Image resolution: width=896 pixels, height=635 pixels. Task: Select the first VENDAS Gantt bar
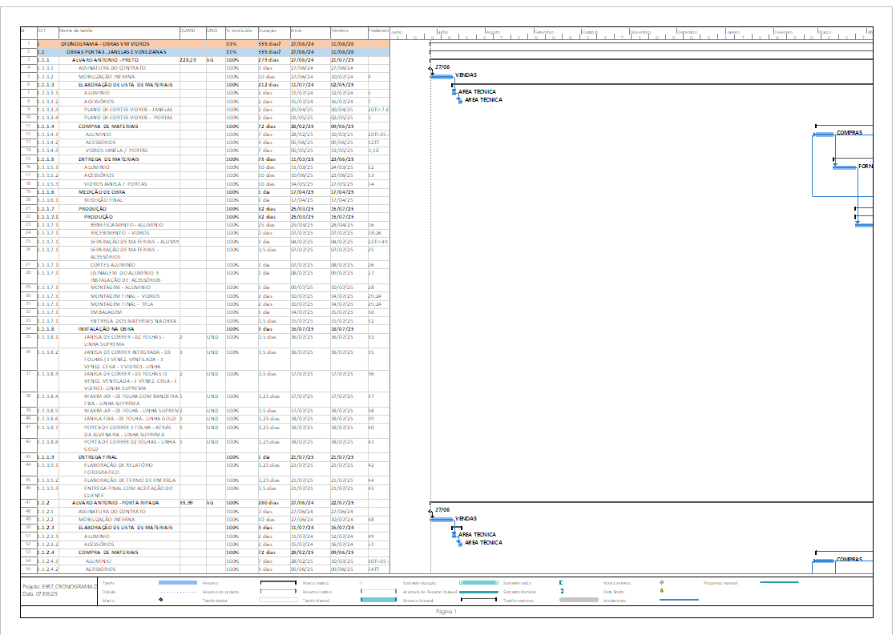point(442,77)
